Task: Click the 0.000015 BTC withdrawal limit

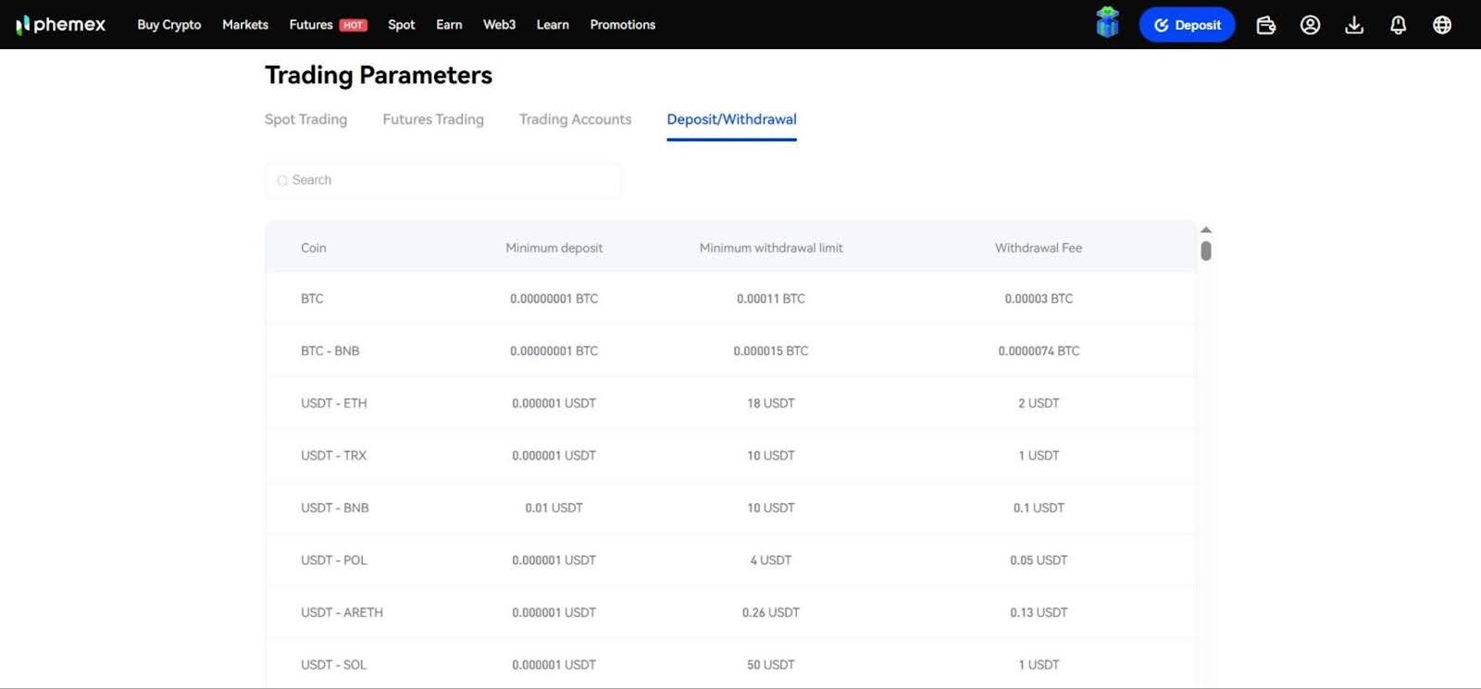Action: (771, 351)
